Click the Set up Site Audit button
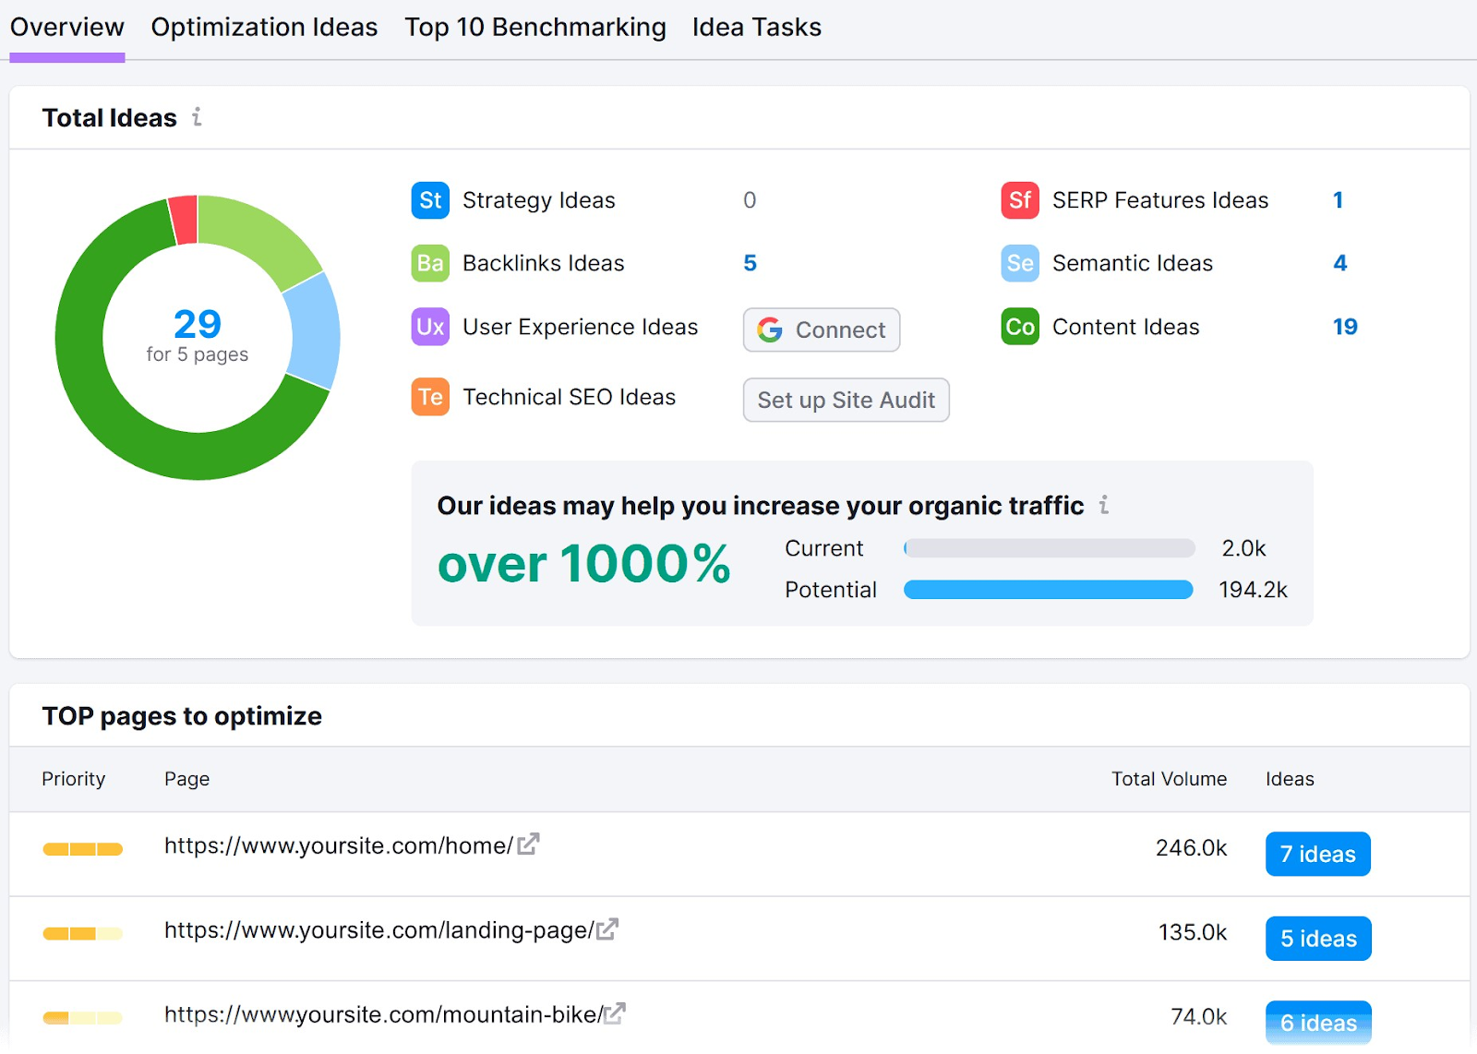Image resolution: width=1477 pixels, height=1054 pixels. click(x=846, y=400)
